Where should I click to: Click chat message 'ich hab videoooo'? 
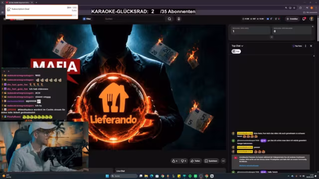point(39,89)
